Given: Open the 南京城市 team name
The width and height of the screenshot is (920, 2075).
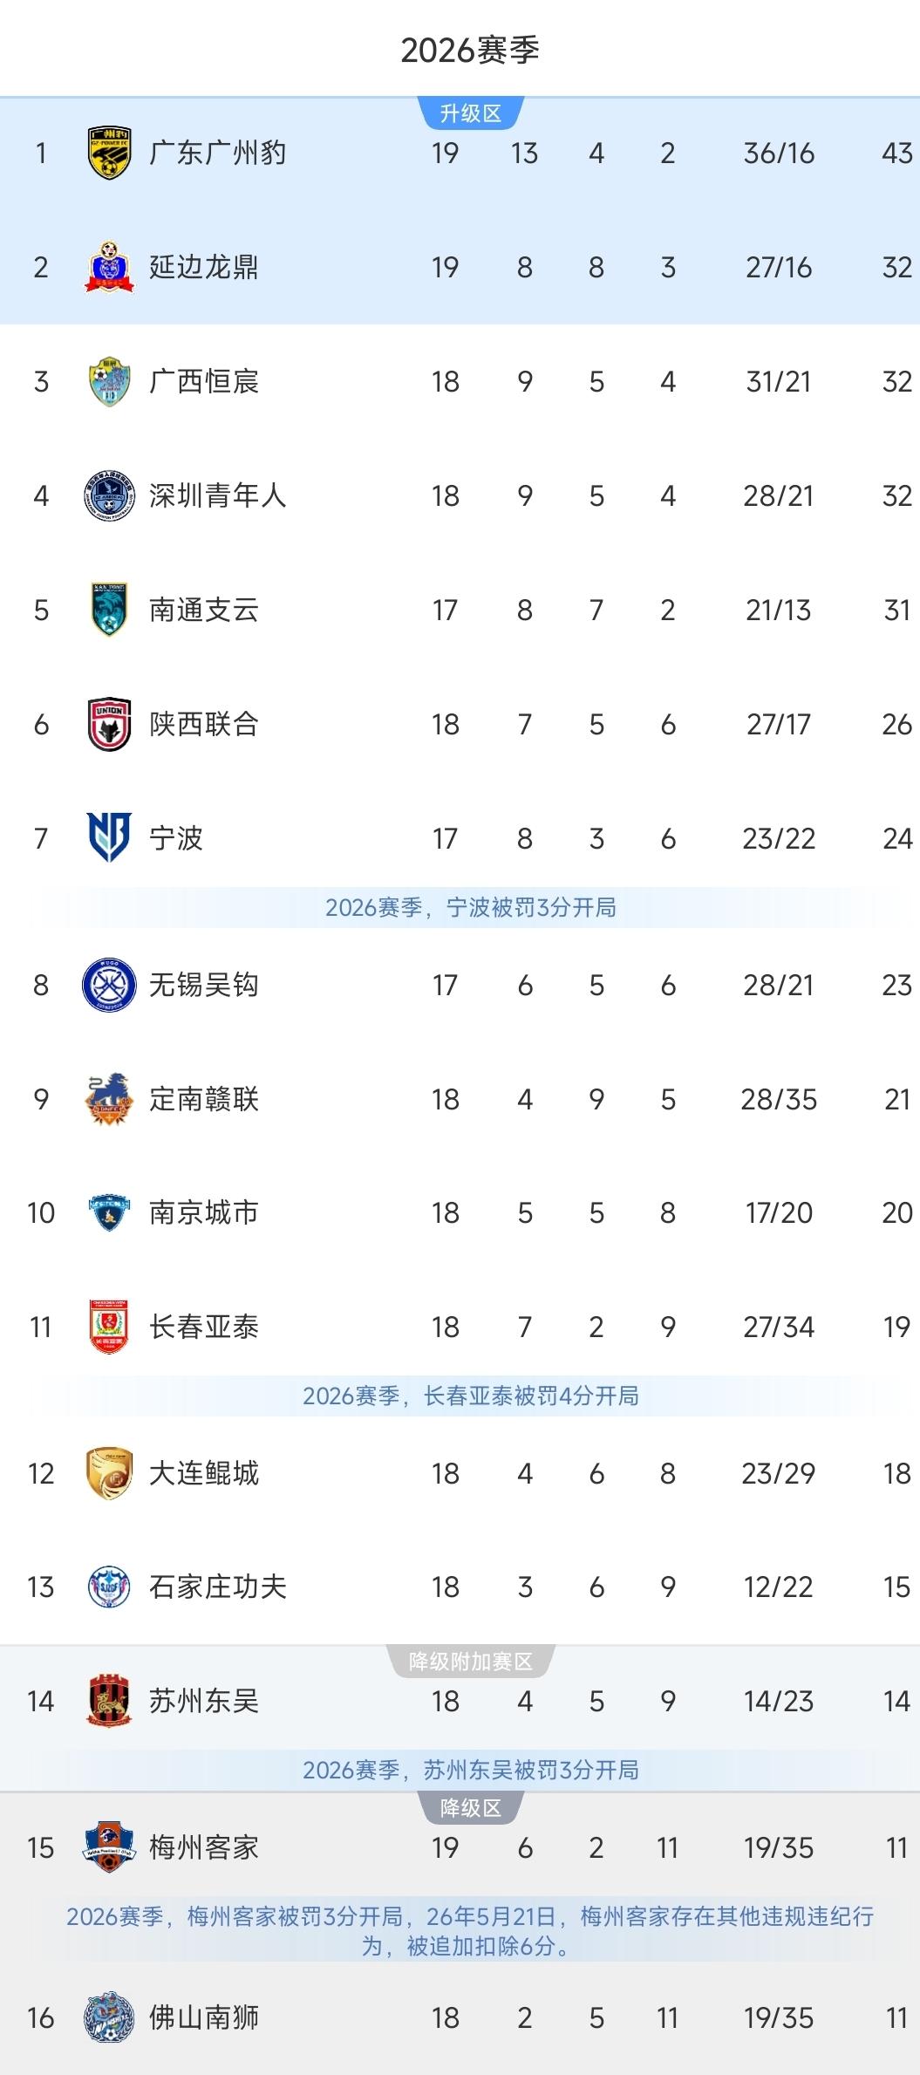Looking at the screenshot, I should (204, 1212).
